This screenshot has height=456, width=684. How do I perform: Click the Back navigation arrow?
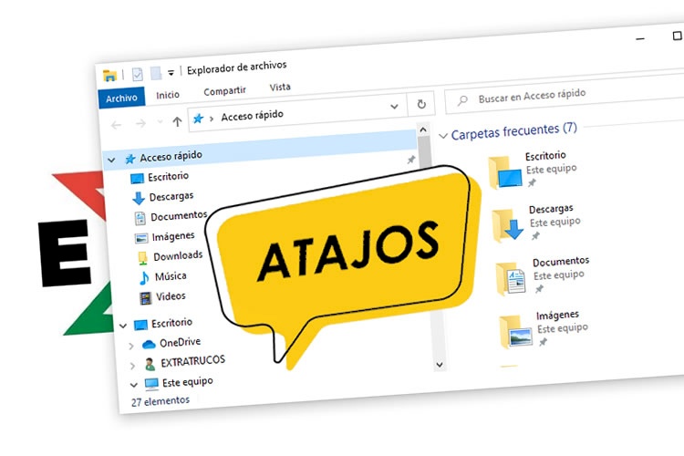click(116, 124)
